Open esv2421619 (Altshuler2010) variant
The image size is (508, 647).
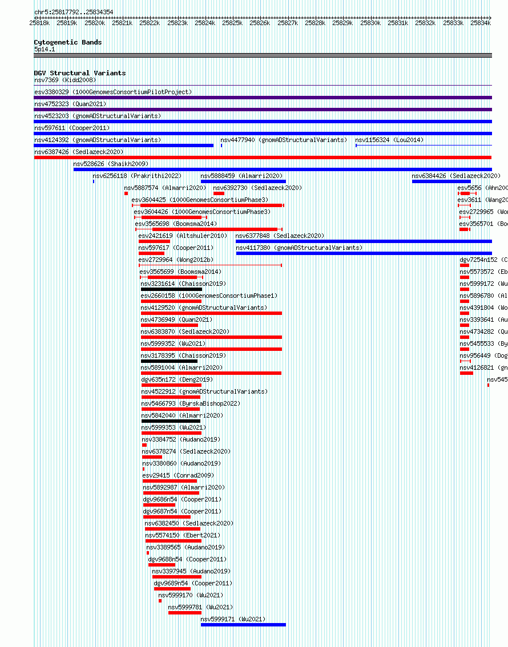183,236
